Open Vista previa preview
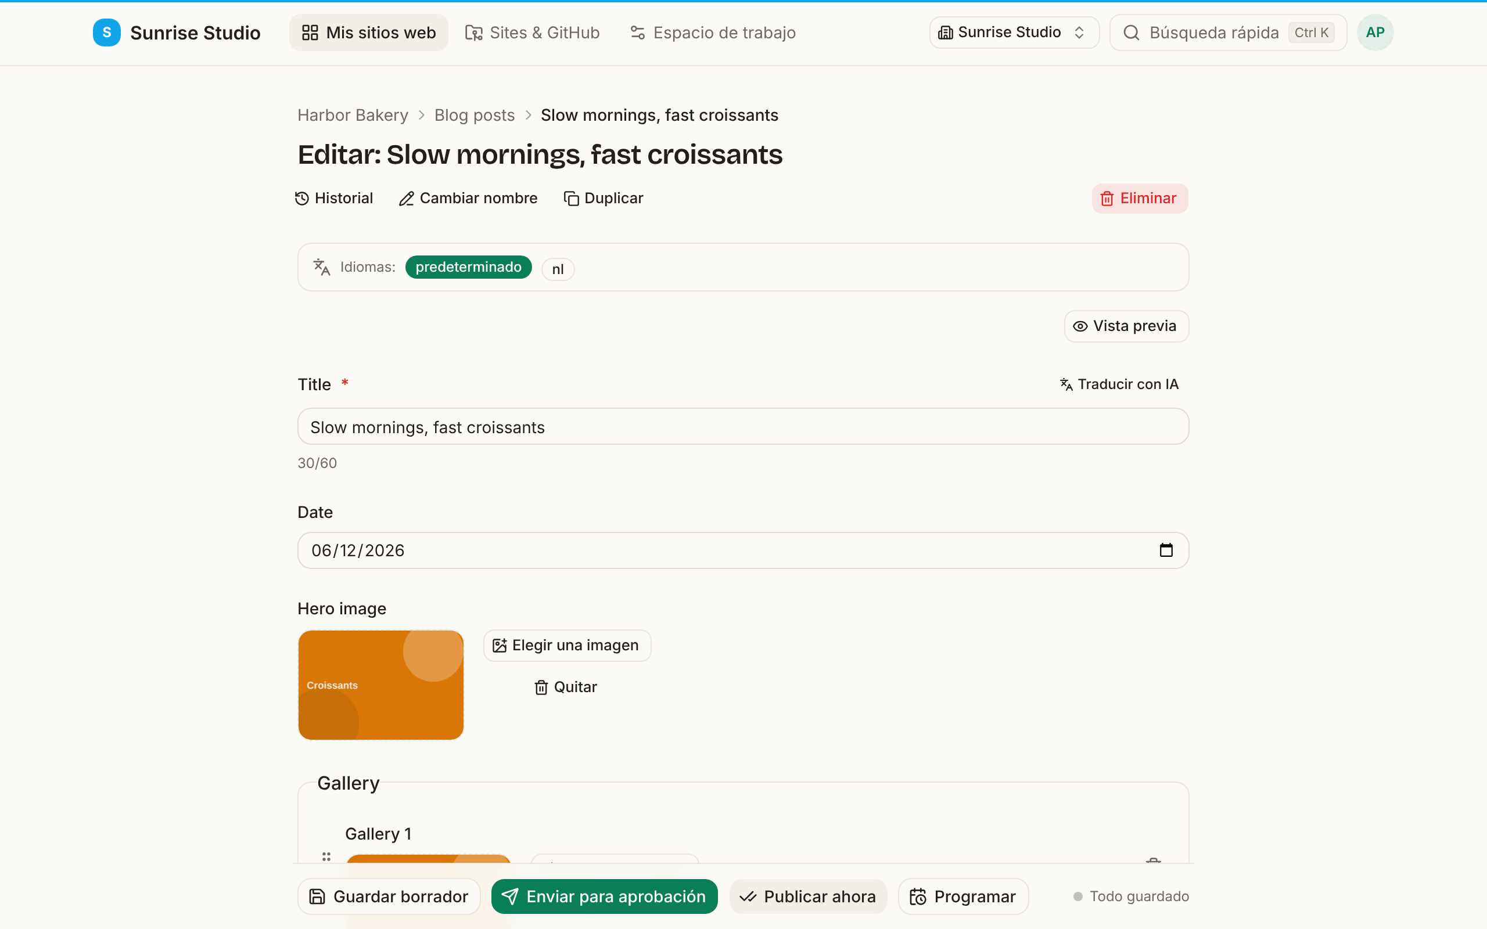The width and height of the screenshot is (1487, 929). [1126, 326]
